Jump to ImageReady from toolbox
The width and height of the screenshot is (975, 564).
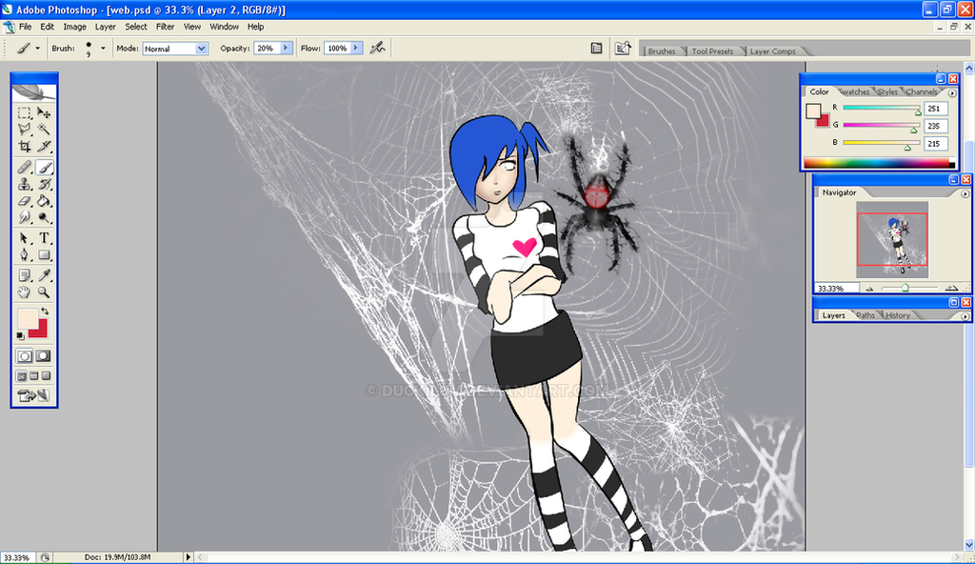tap(33, 395)
